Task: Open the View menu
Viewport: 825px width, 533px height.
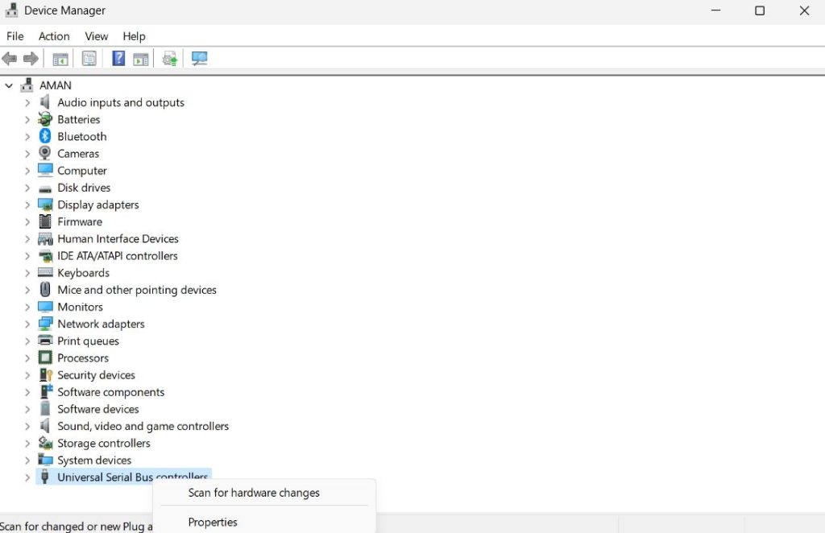Action: [x=96, y=36]
